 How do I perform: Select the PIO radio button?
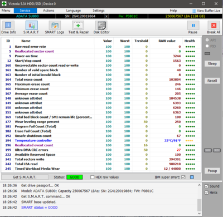pyautogui.click(x=207, y=46)
